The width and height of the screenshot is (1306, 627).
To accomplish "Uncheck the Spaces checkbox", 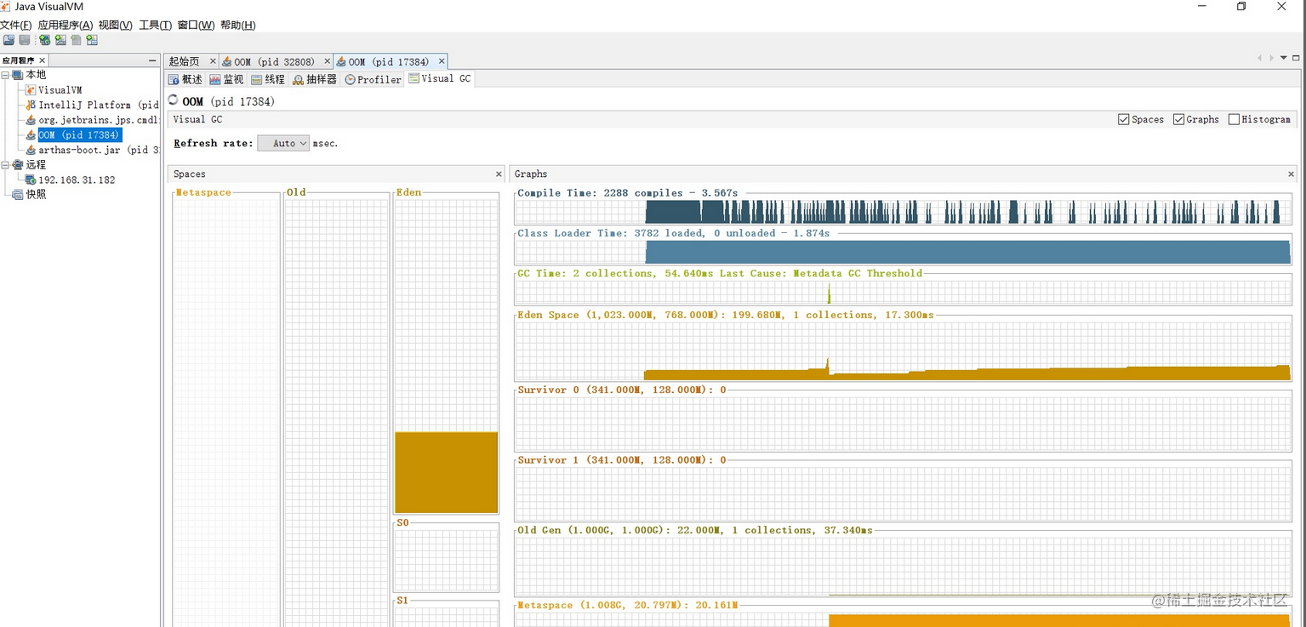I will point(1124,120).
